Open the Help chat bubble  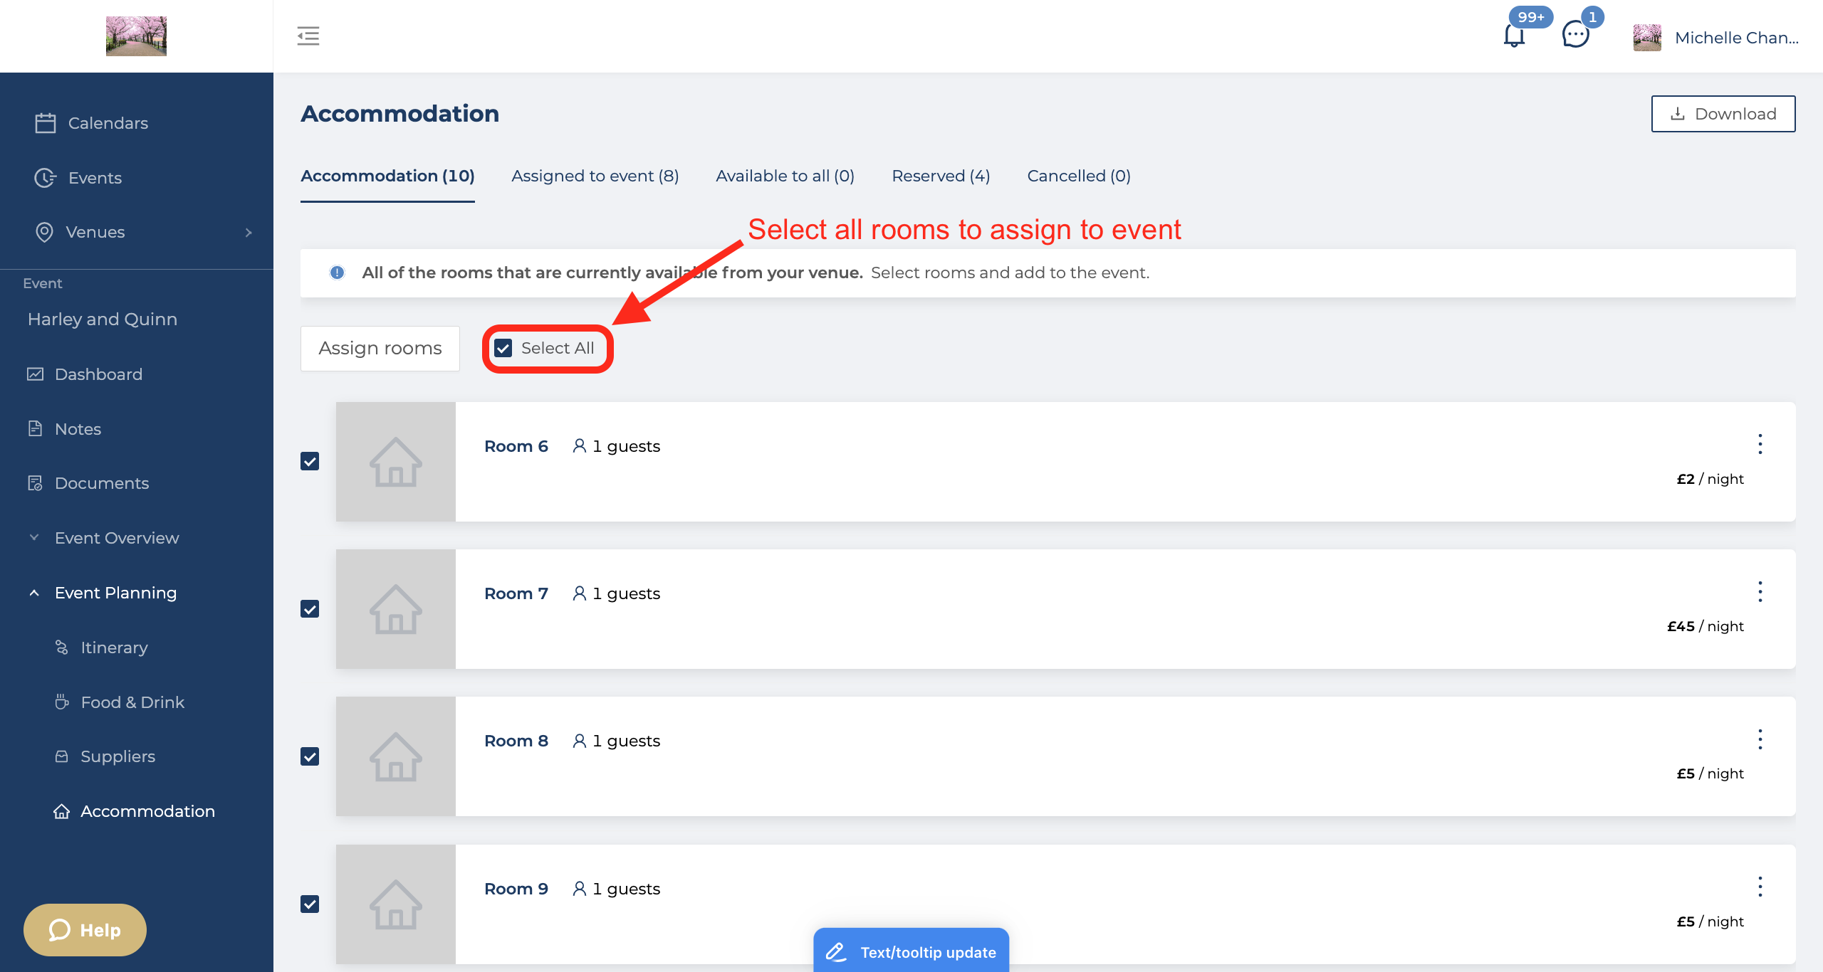[85, 930]
